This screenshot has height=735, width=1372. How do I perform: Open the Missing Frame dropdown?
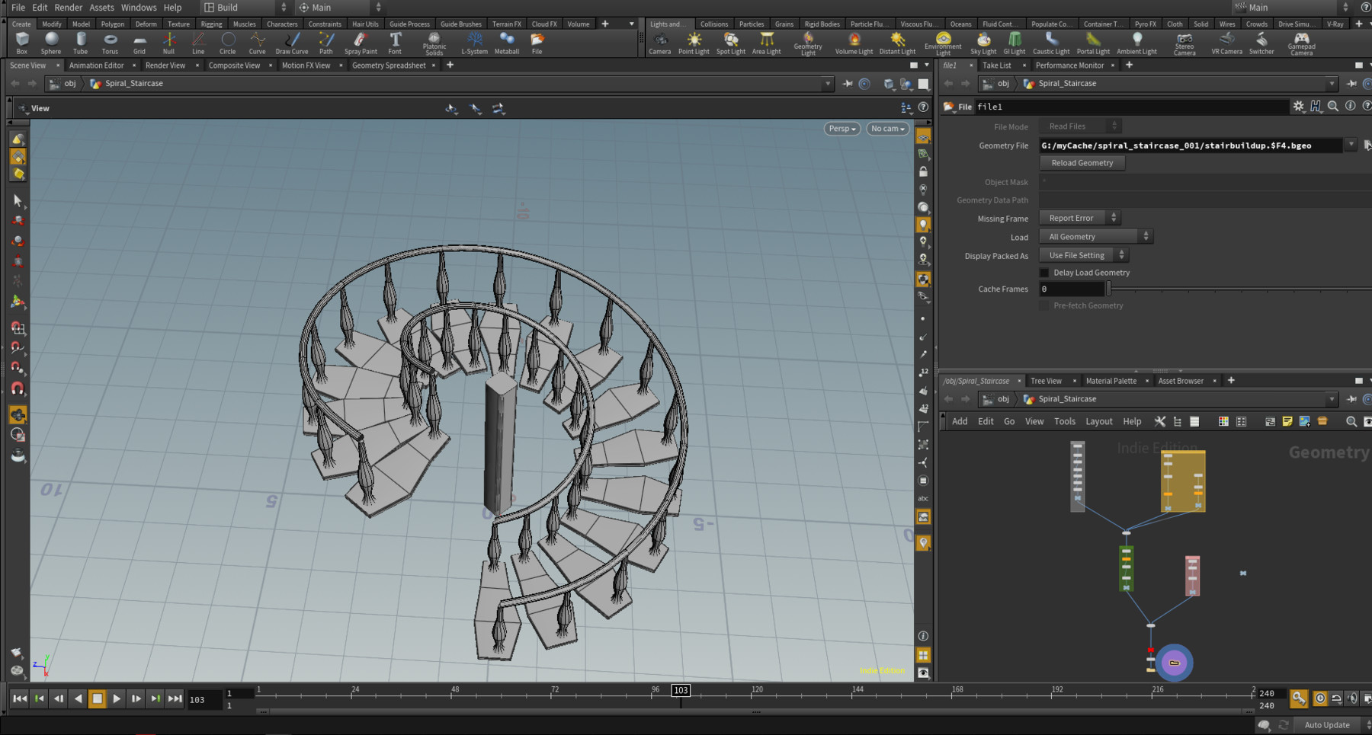1079,218
